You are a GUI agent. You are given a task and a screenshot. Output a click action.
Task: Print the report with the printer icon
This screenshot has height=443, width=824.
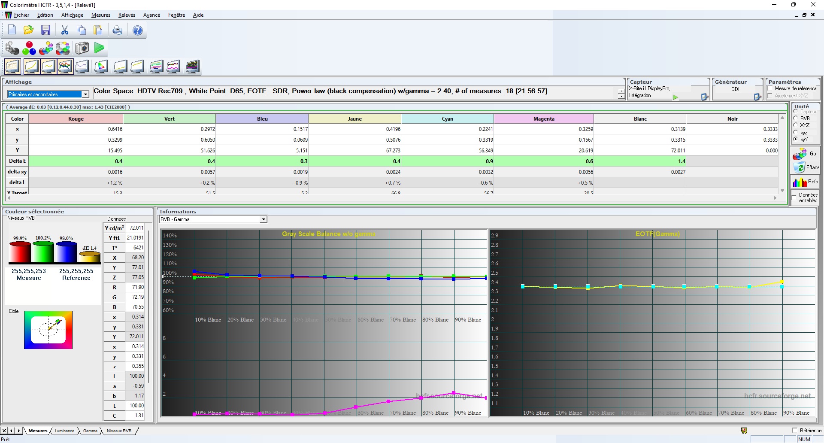117,30
